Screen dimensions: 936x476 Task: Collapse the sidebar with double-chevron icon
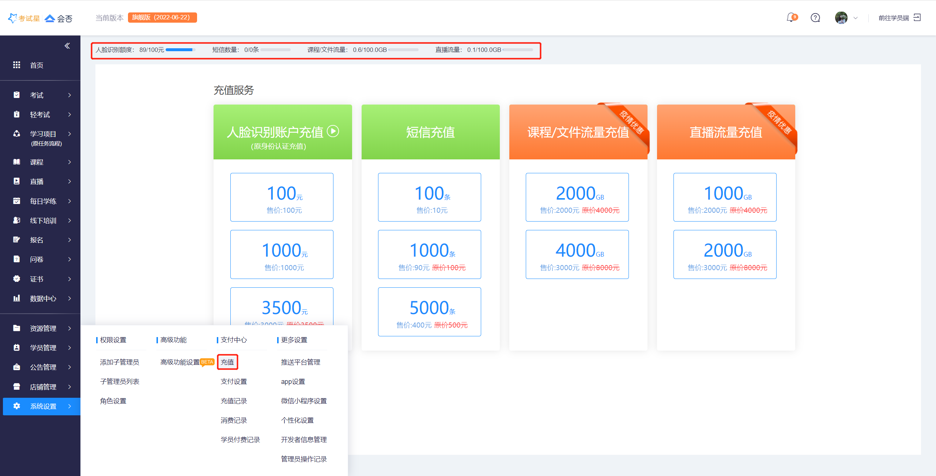tap(67, 46)
